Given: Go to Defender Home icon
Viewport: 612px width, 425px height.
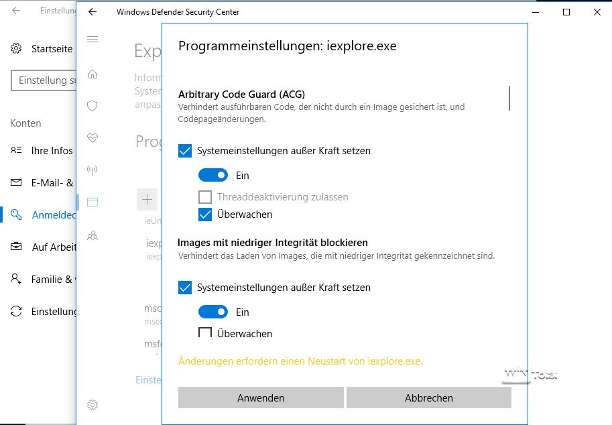Looking at the screenshot, I should coord(93,74).
